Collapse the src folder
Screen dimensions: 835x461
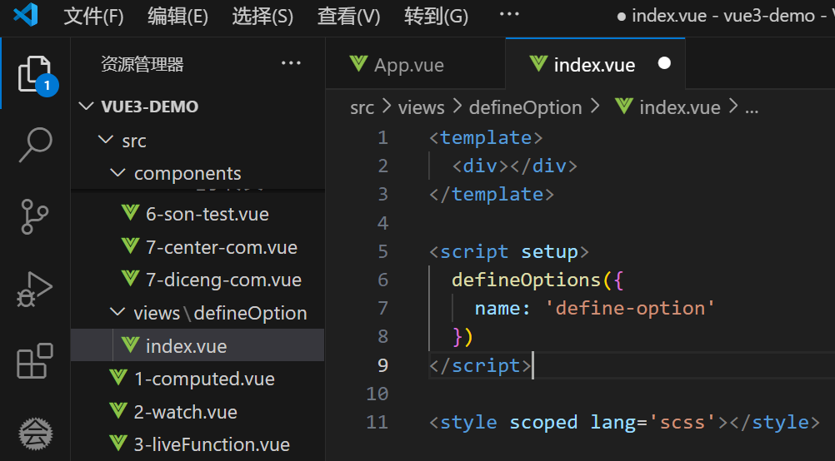[105, 141]
